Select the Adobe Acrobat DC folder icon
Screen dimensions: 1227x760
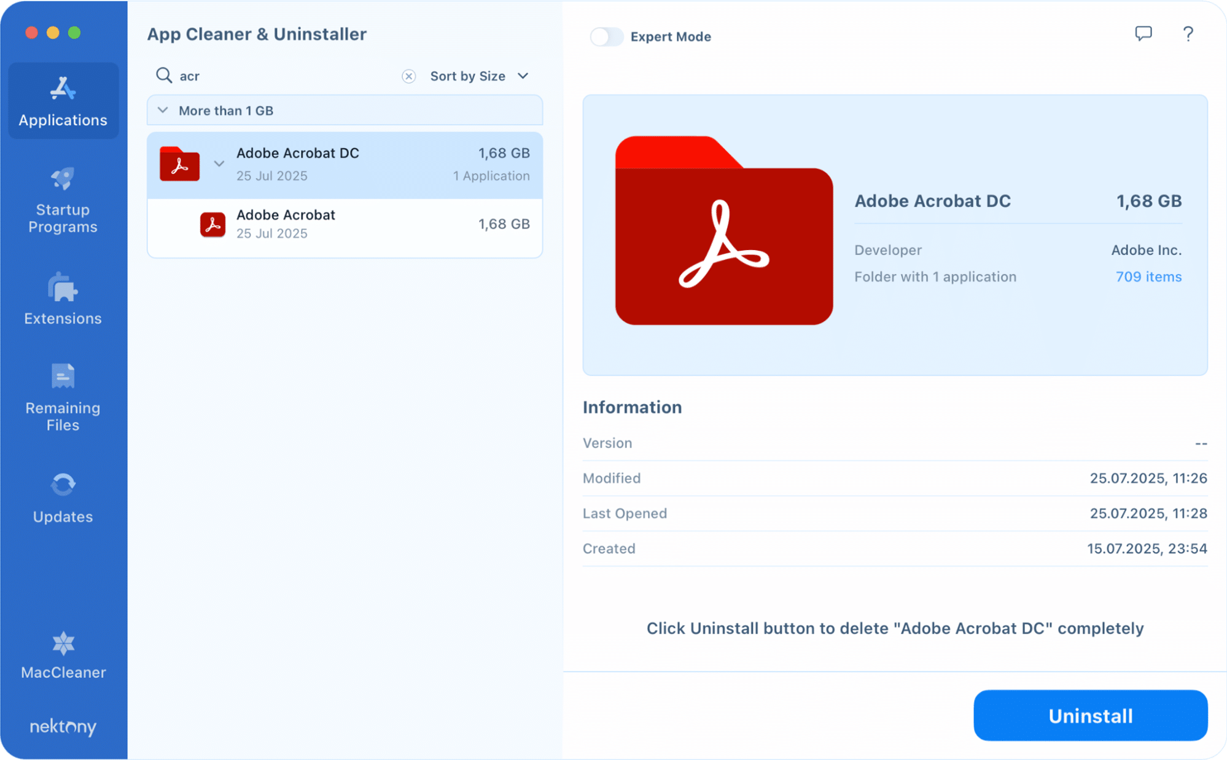click(179, 164)
